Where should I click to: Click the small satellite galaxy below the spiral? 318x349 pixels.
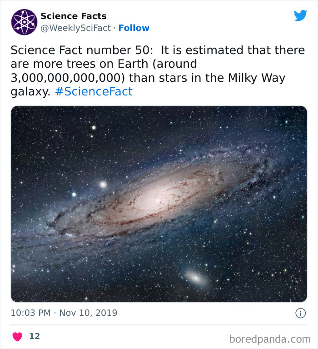(194, 277)
